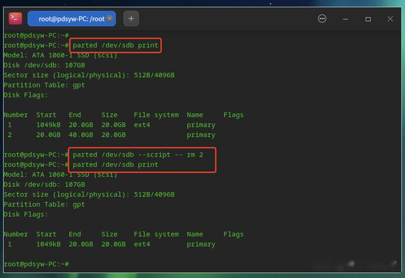Click the '40.0GB' End value of partition 2

(x=81, y=135)
